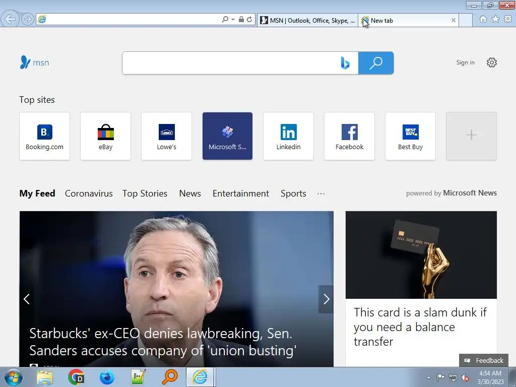Click the msn butterfly logo

point(35,62)
